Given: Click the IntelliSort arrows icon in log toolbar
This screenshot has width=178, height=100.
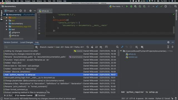Looking at the screenshot, I should 97,47.
